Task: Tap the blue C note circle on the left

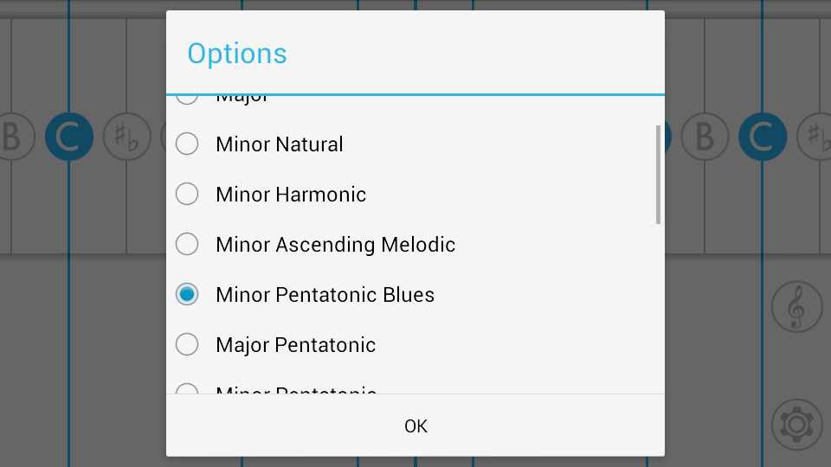Action: click(x=69, y=137)
